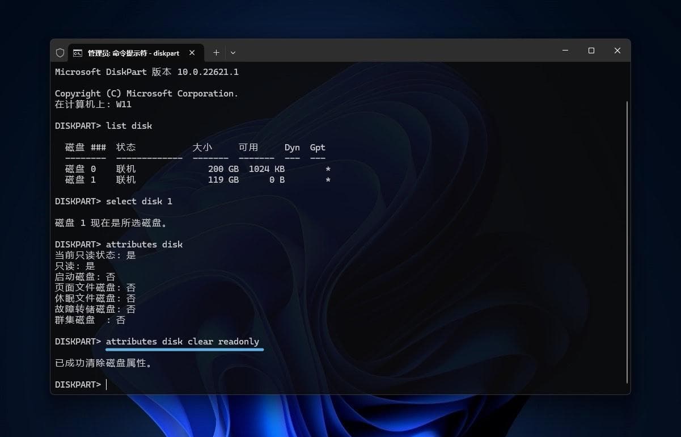
Task: Open a new terminal tab with plus
Action: pyautogui.click(x=216, y=52)
